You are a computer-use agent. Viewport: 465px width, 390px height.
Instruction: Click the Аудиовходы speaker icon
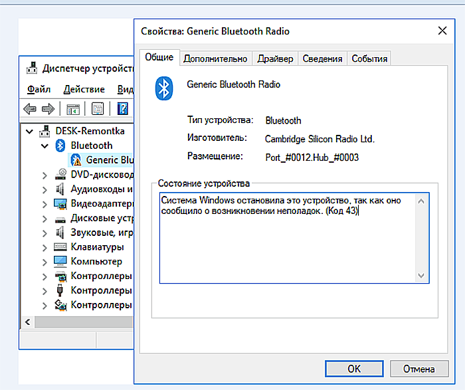pos(60,189)
